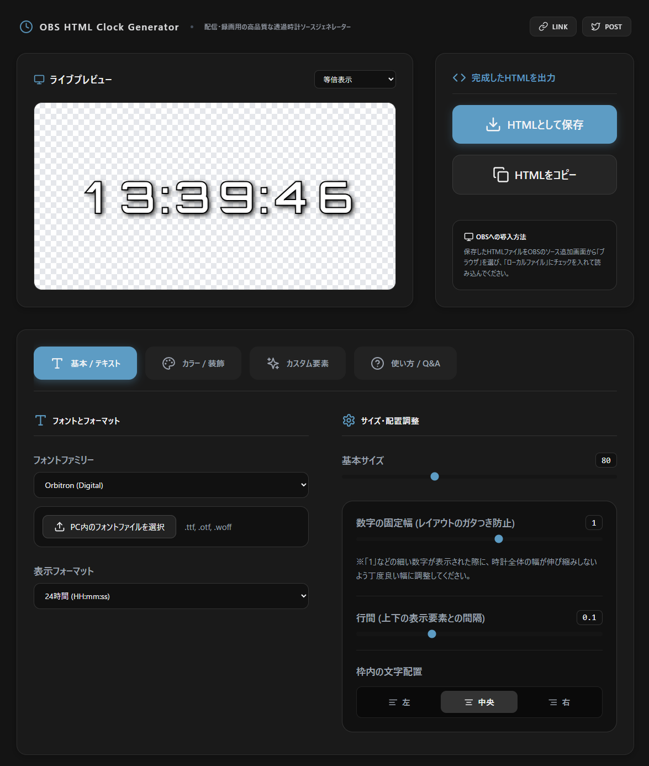Open the フォントファミリー dropdown showing Orbitron (Digital)
Image resolution: width=649 pixels, height=766 pixels.
[171, 485]
